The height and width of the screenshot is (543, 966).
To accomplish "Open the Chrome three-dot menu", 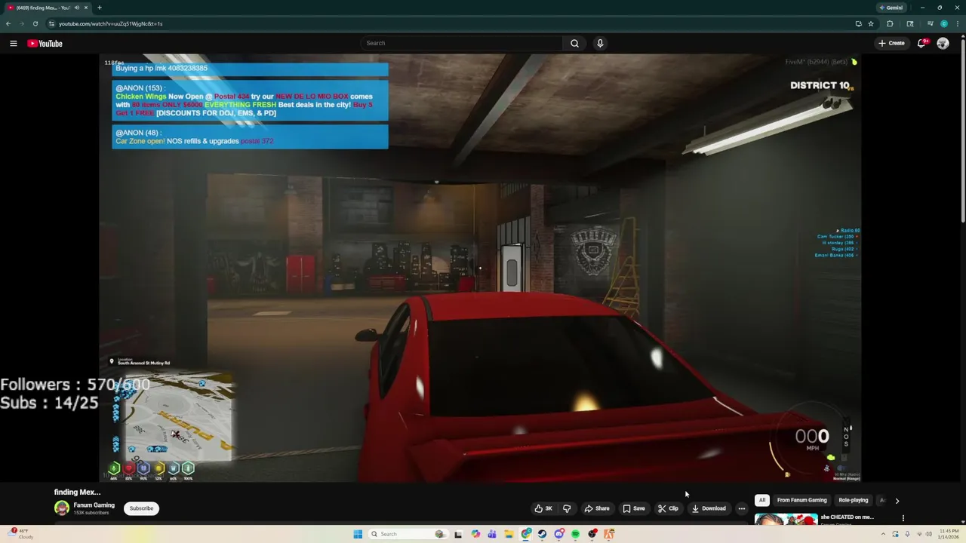I will (x=957, y=23).
